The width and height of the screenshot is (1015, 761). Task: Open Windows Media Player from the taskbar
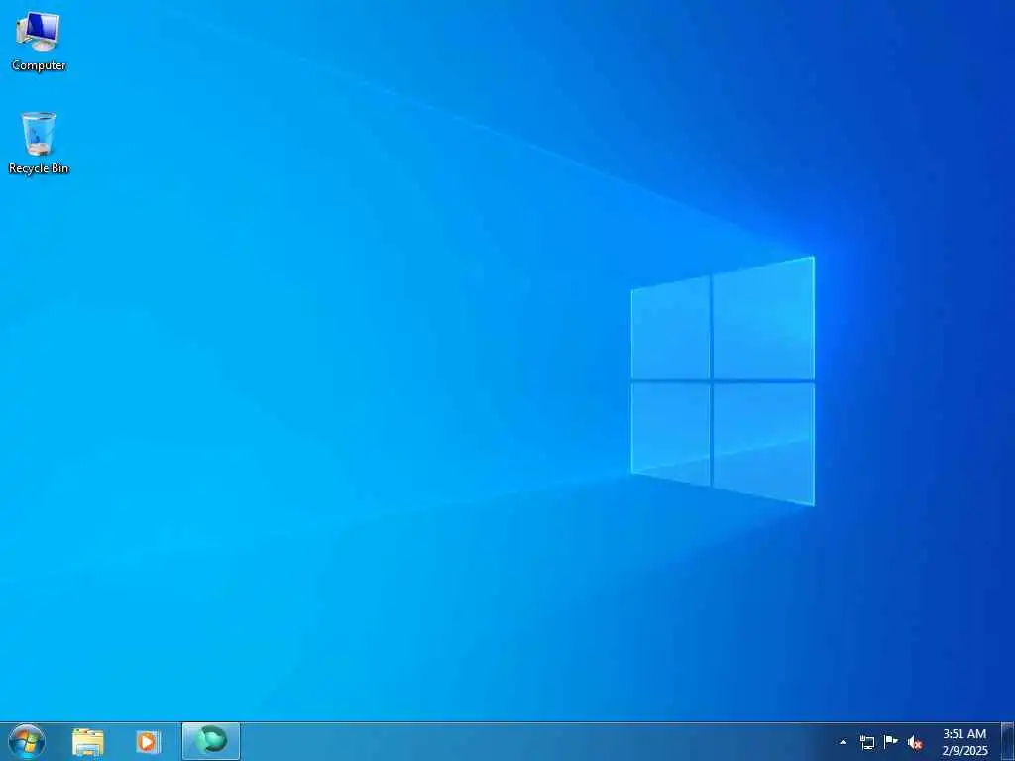(149, 742)
